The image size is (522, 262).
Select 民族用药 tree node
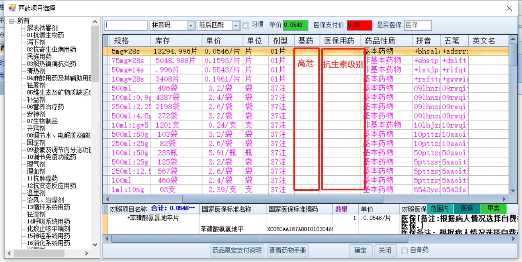pyautogui.click(x=39, y=56)
